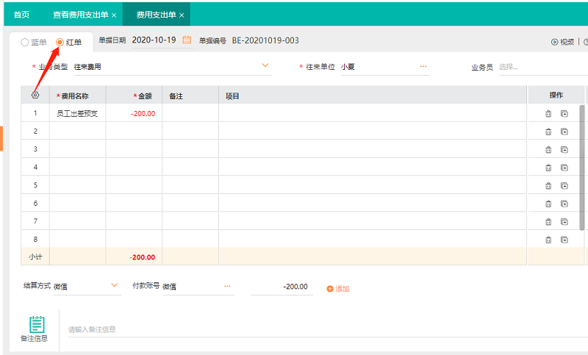Click the table column settings gear
This screenshot has height=355, width=588.
pos(35,96)
